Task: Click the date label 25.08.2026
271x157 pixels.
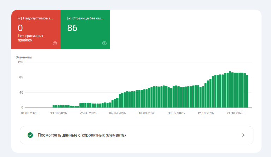Action: tap(88, 113)
